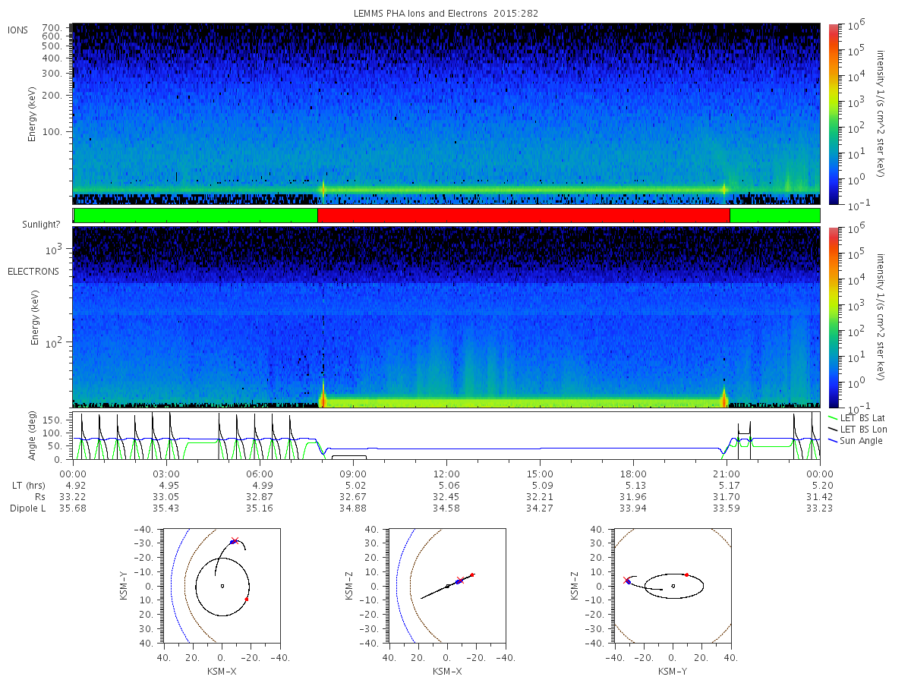The image size is (911, 683).
Task: Click the ions intensity color bar
Action: pyautogui.click(x=834, y=114)
